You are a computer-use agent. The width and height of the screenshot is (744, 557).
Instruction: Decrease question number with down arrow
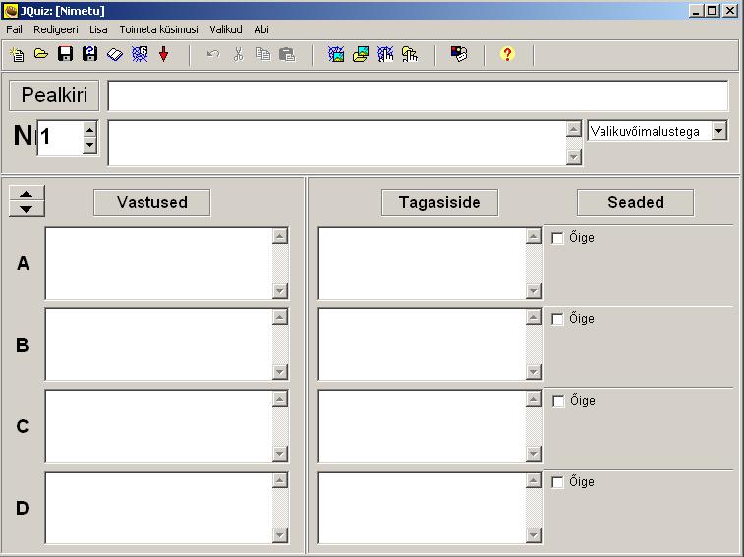pos(89,145)
